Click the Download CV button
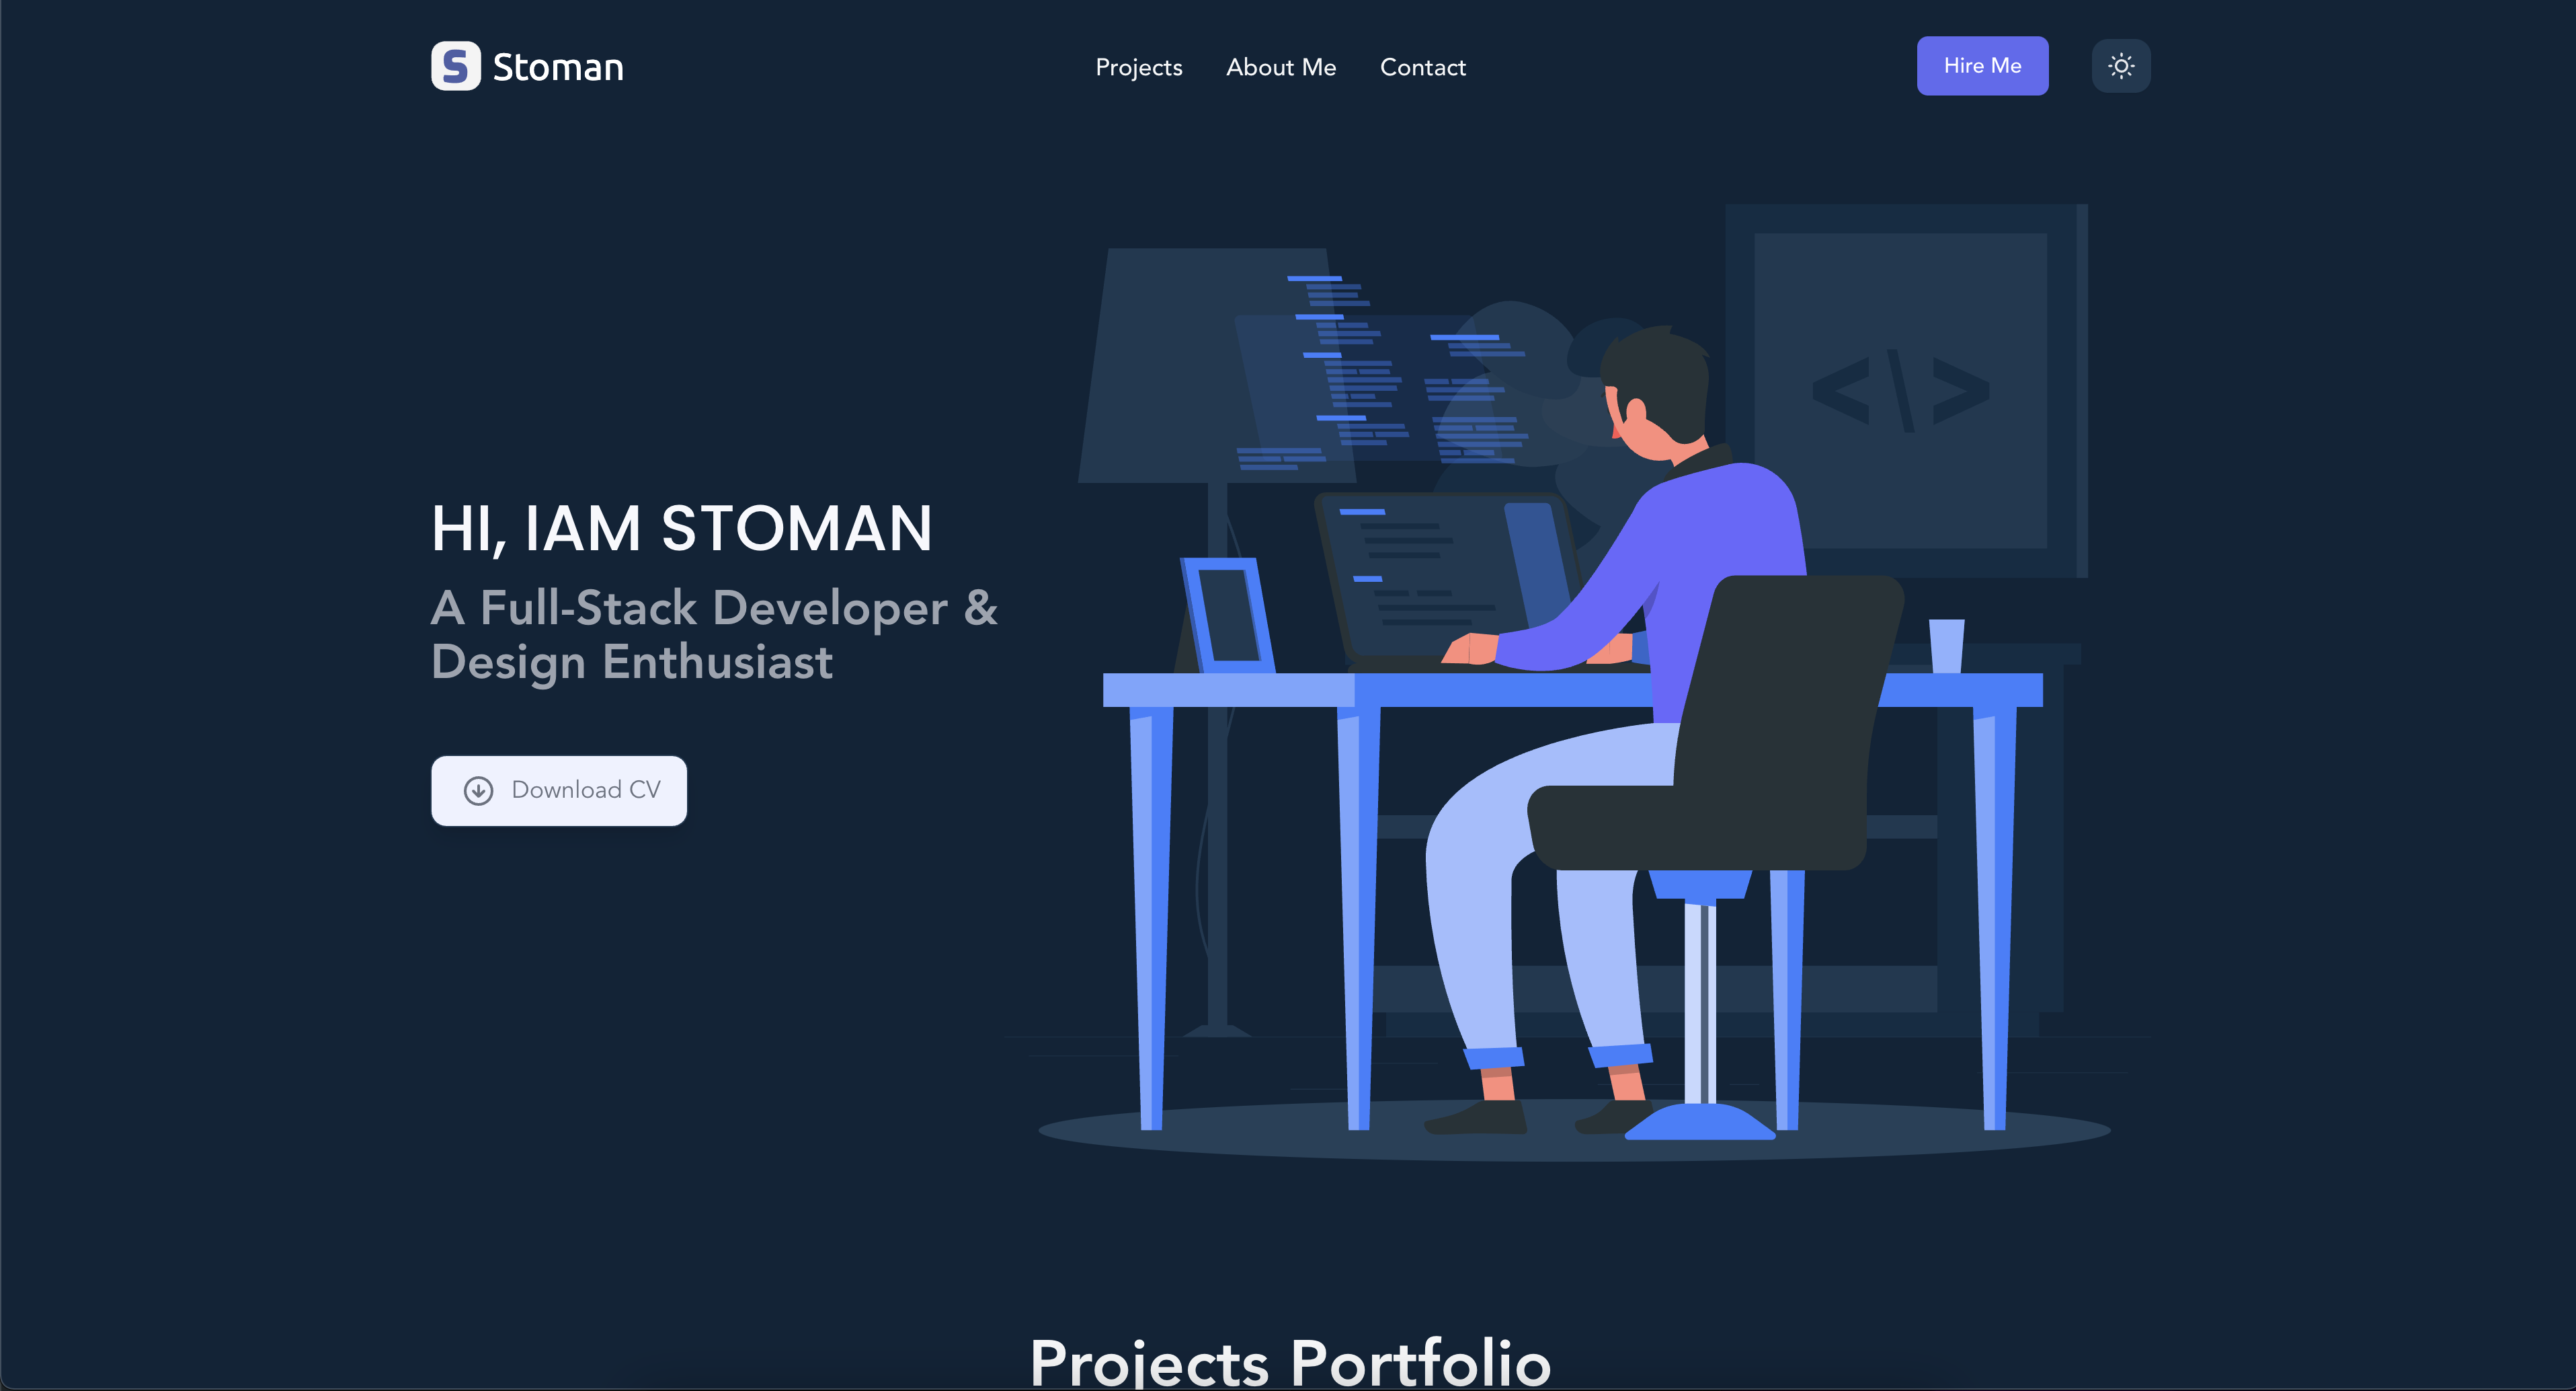The height and width of the screenshot is (1391, 2576). click(x=560, y=790)
